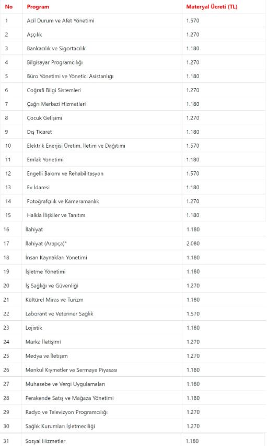This screenshot has height=446, width=267.
Task: Select Laborant ve Veteriner Sağlık row
Action: click(x=133, y=314)
